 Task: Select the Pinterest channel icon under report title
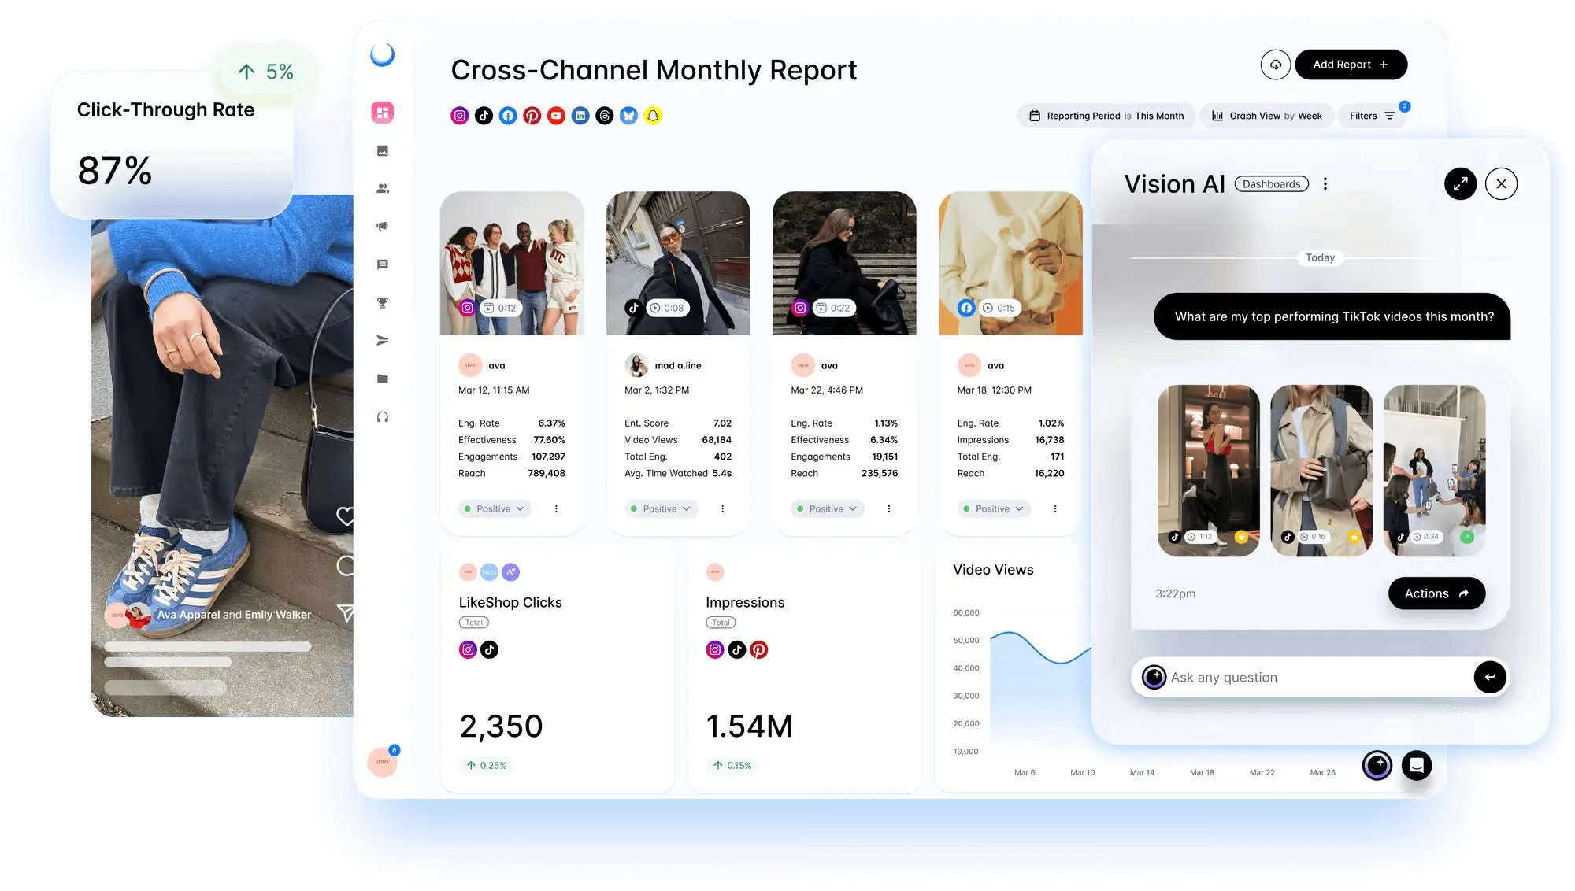(x=532, y=116)
